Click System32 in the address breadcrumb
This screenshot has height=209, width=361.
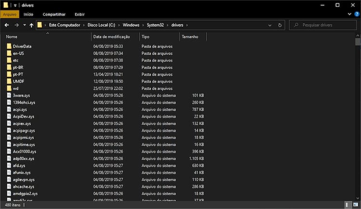point(157,25)
